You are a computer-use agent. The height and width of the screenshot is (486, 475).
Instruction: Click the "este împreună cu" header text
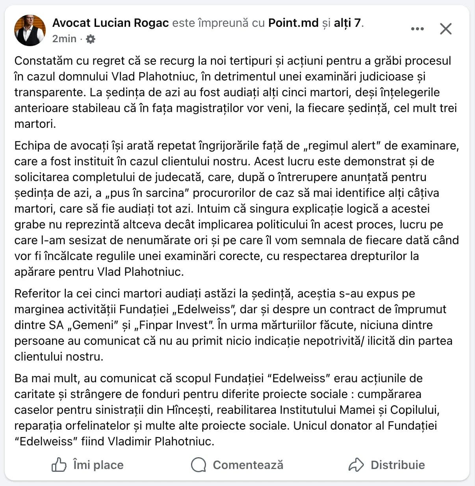(218, 23)
